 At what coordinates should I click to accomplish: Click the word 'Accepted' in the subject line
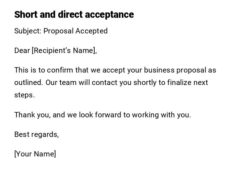93,31
